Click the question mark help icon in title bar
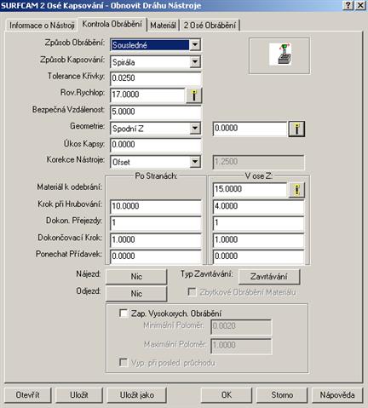The height and width of the screenshot is (408, 368). (x=348, y=5)
